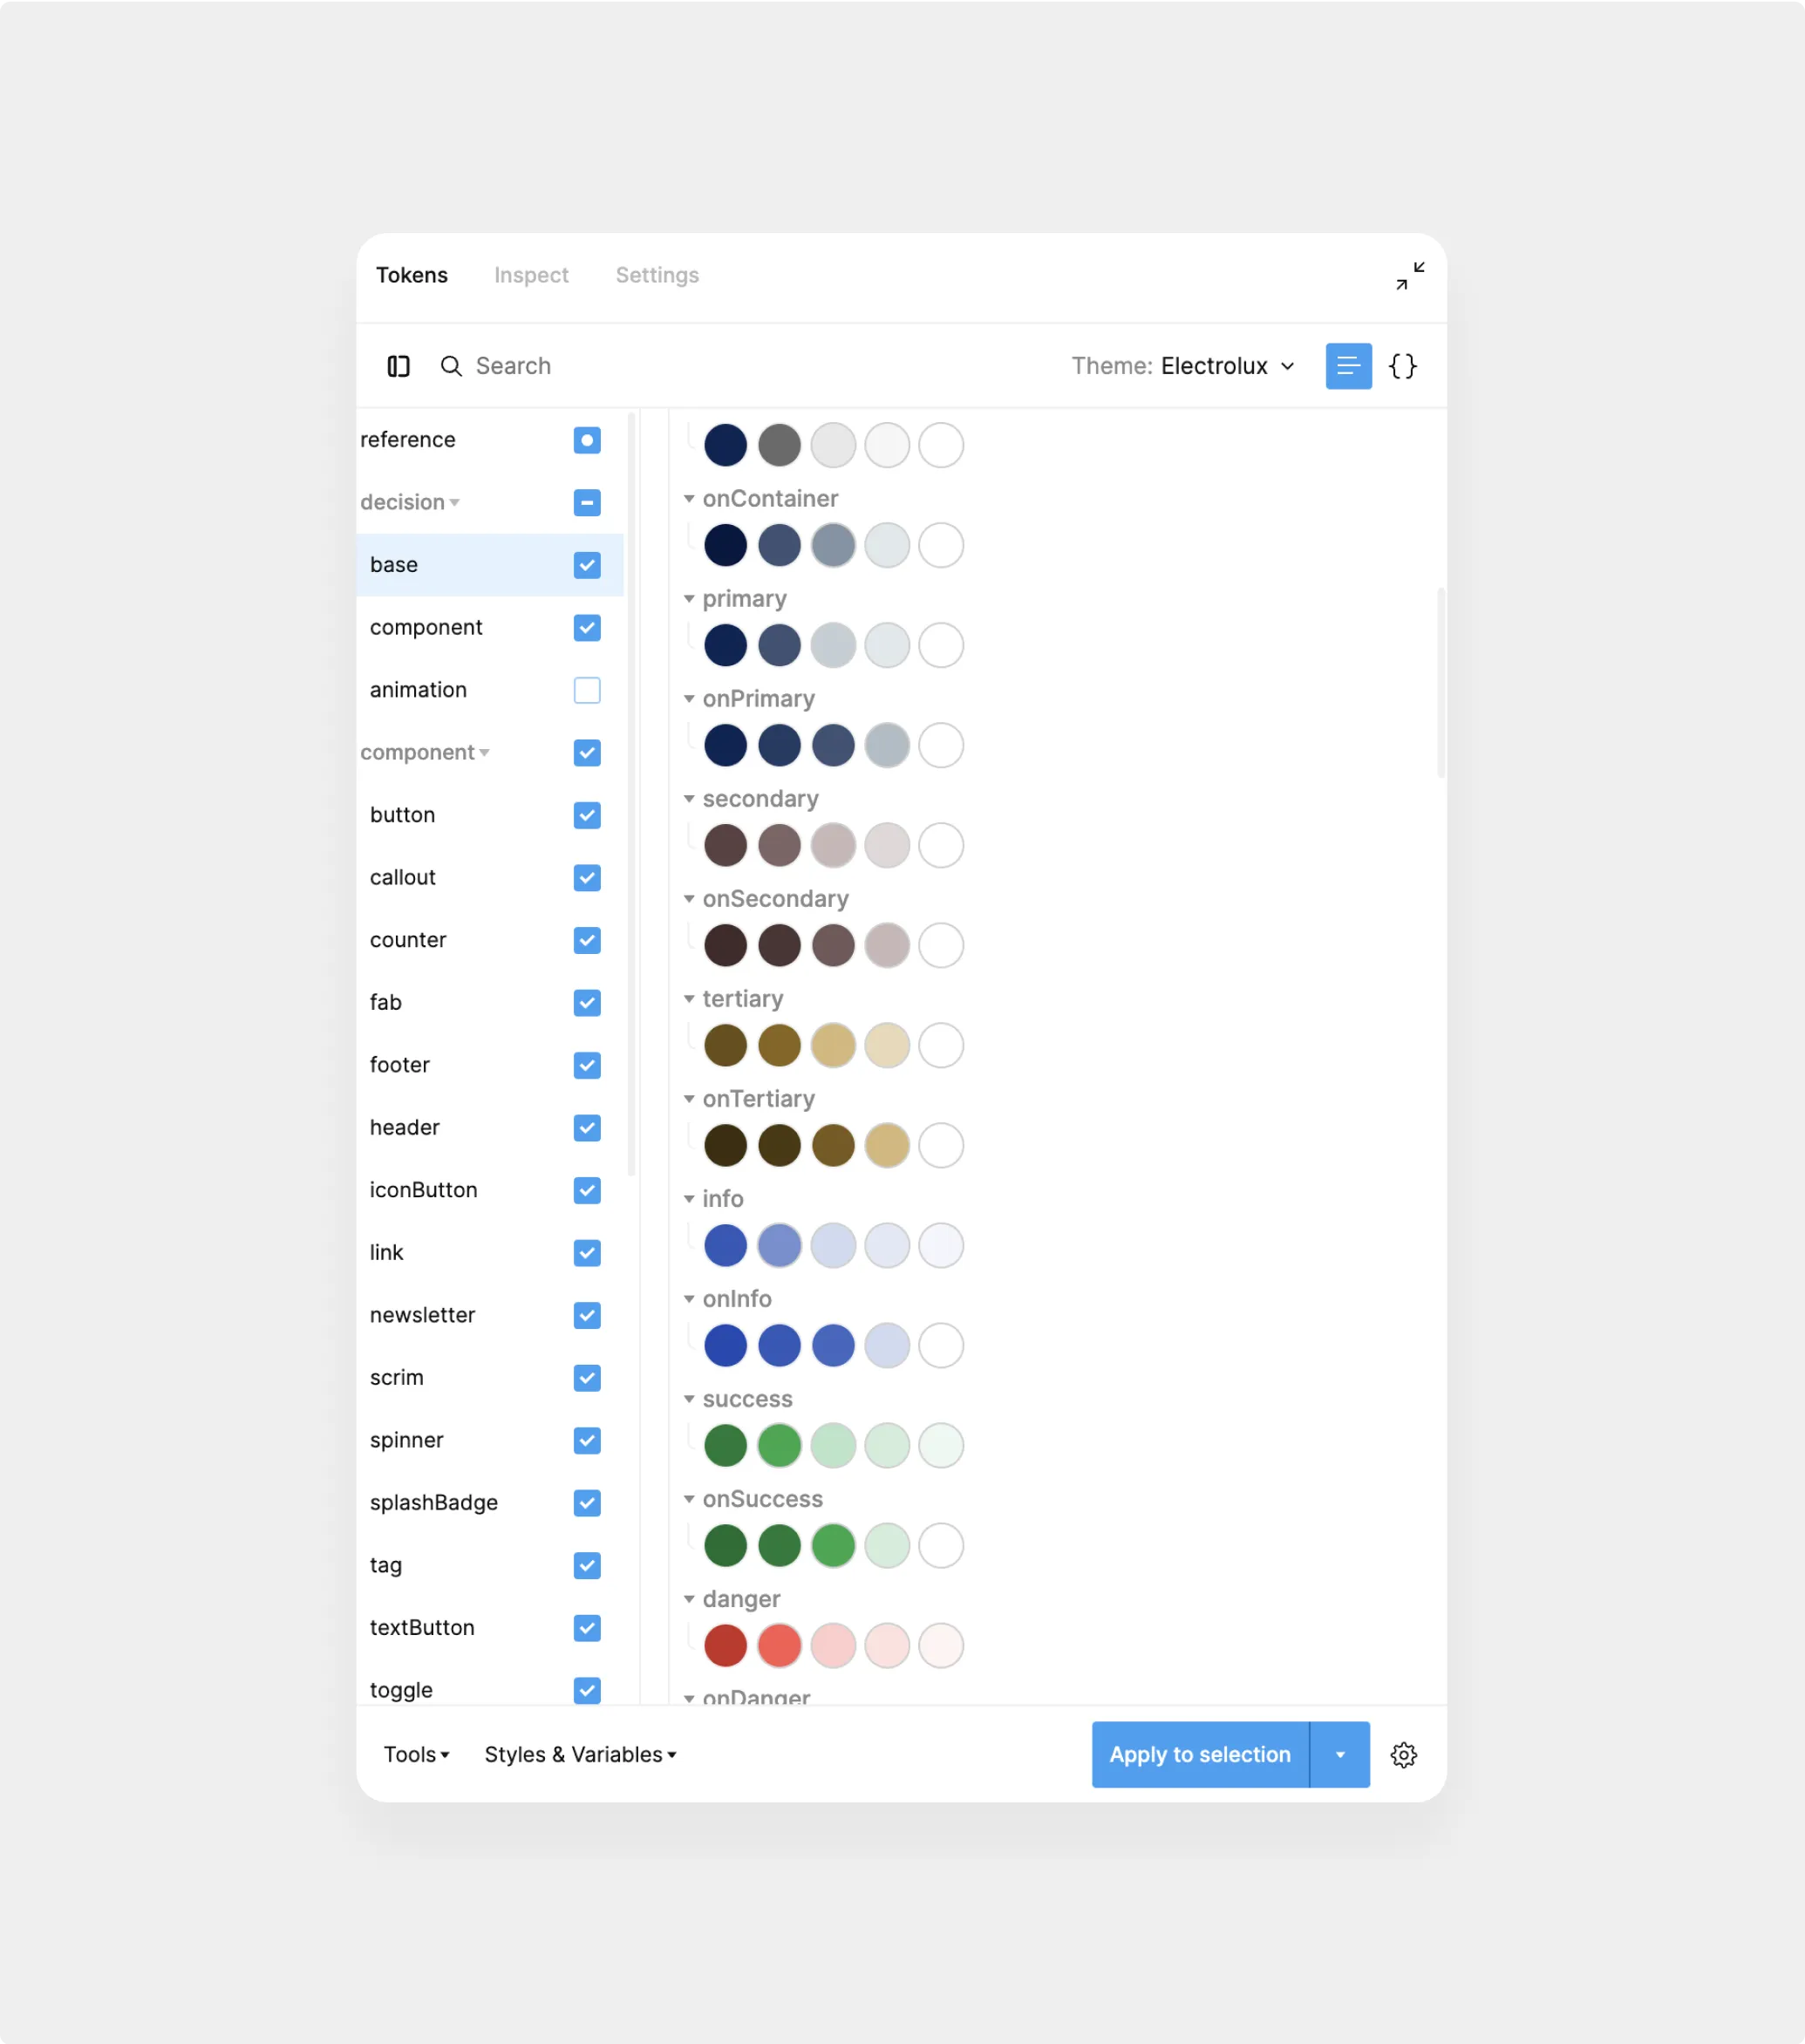Toggle the sidebar panel icon

click(x=398, y=366)
